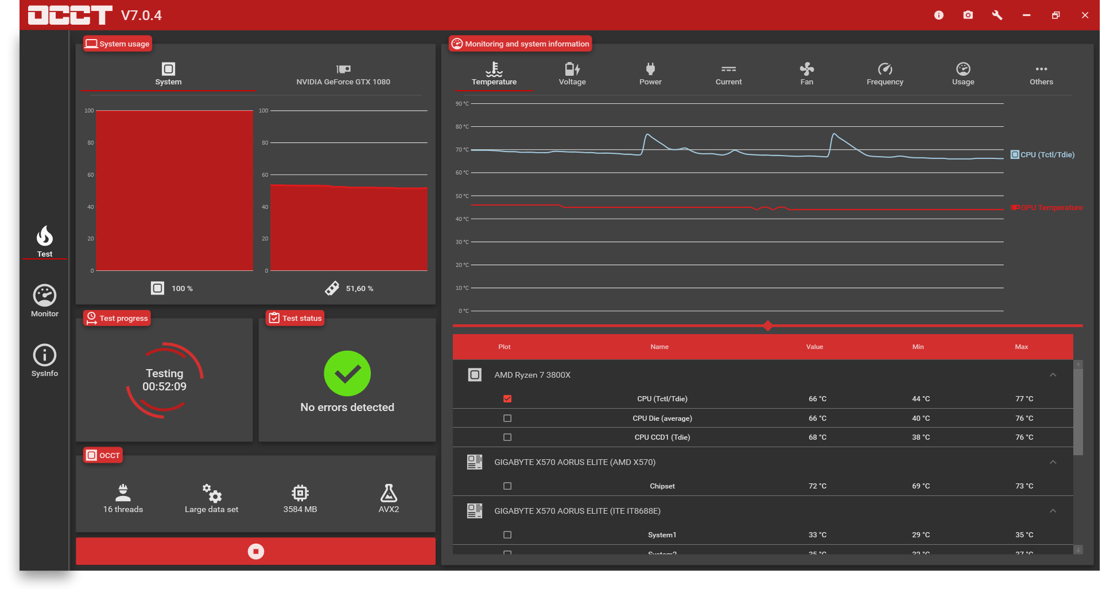Switch to the Frequency tab
The width and height of the screenshot is (1102, 597).
[885, 74]
